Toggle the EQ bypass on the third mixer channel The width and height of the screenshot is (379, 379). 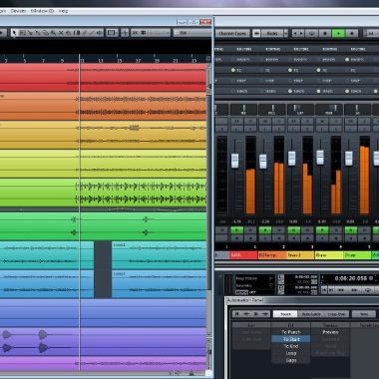290,70
